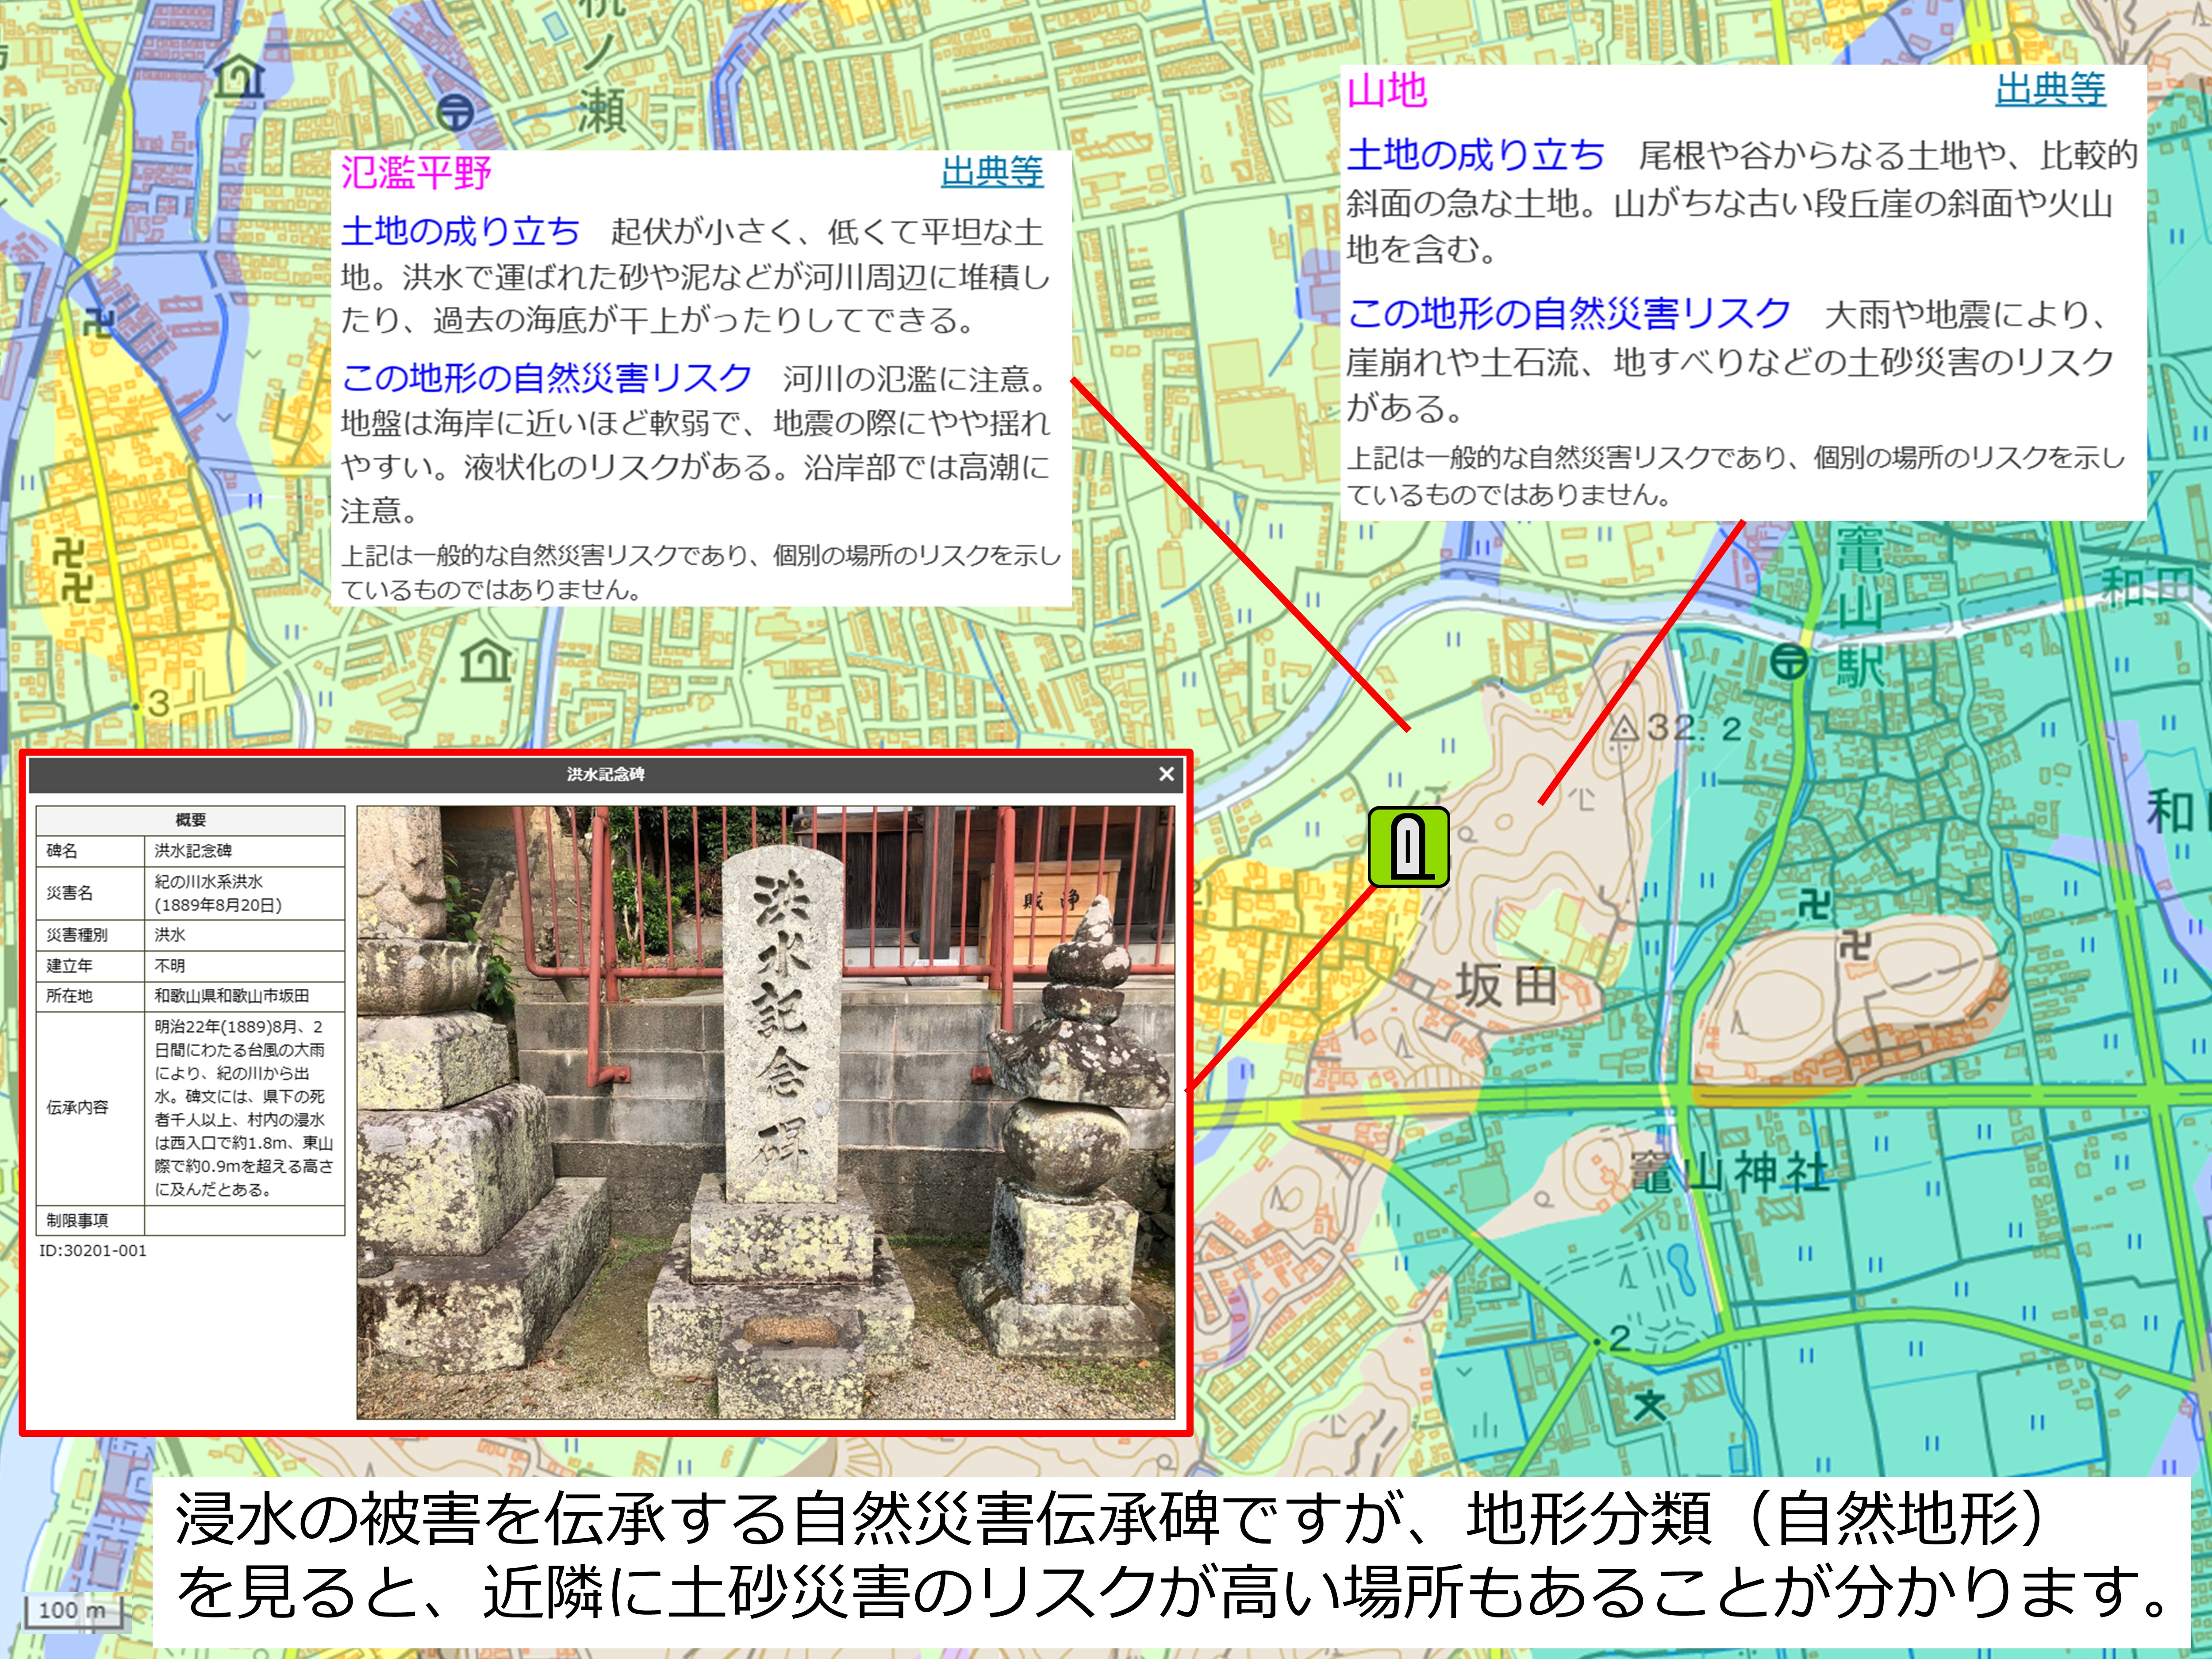
Task: Click the green disaster monument marker icon
Action: (x=1409, y=847)
